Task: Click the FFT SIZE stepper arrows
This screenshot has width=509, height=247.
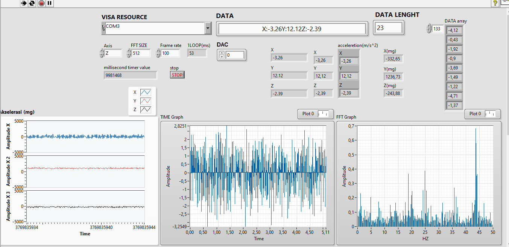Action: tap(129, 53)
